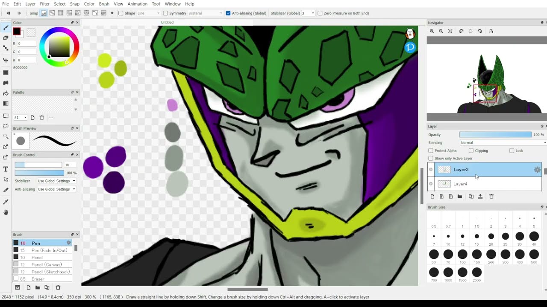547x307 pixels.
Task: Merge layer down in Layer panel
Action: [480, 197]
